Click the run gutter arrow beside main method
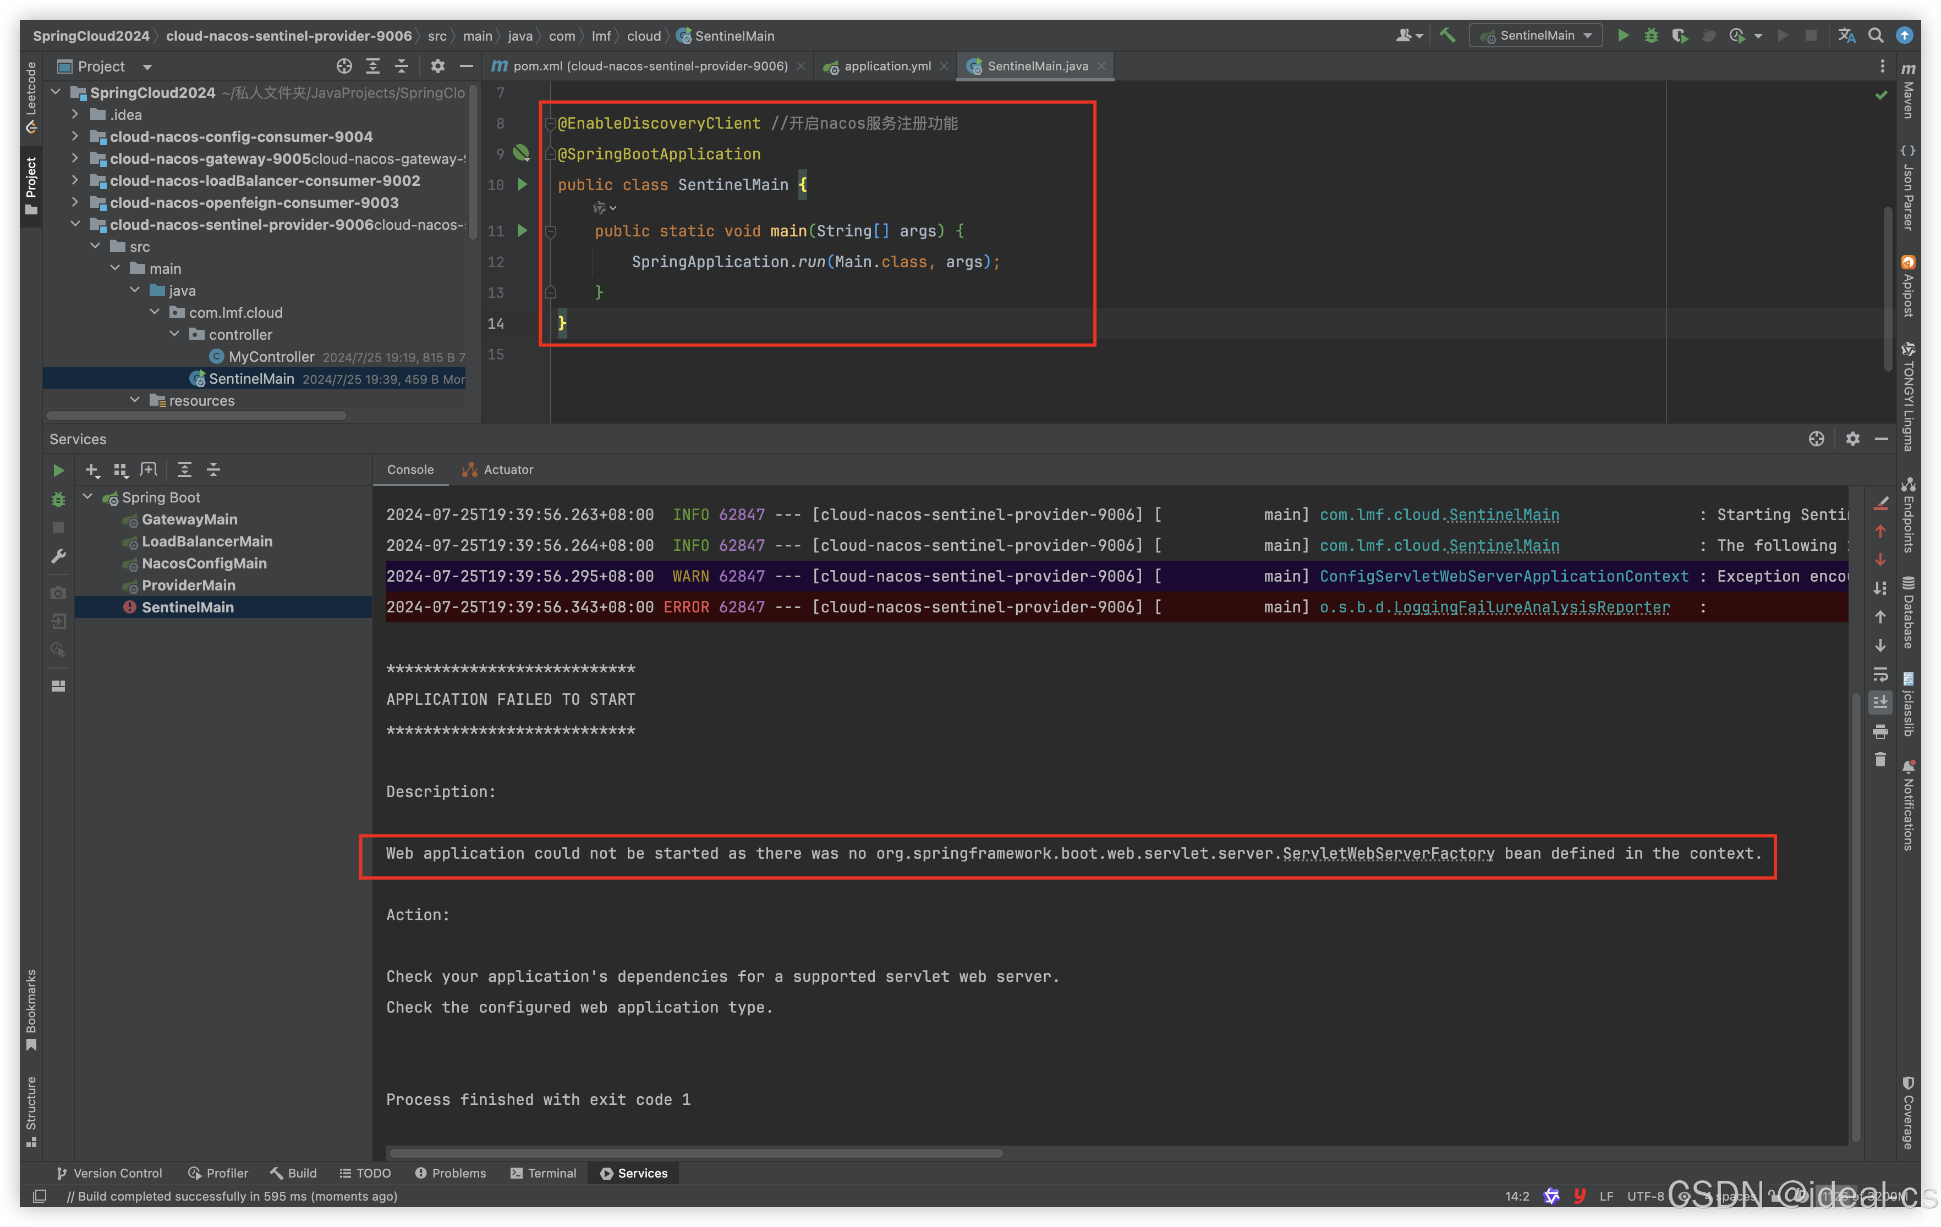Viewport: 1941px width, 1227px height. pos(522,231)
